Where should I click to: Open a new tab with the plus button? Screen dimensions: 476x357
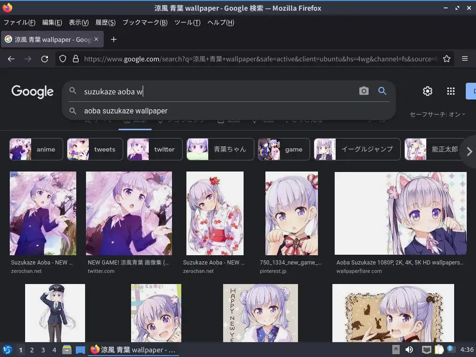pos(113,40)
